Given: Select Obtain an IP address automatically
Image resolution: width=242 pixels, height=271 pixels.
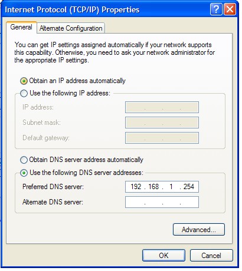Looking at the screenshot, I should point(24,81).
